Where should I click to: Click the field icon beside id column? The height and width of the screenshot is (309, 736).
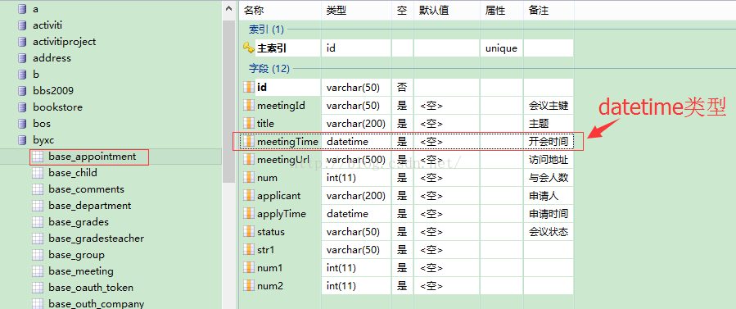[248, 88]
